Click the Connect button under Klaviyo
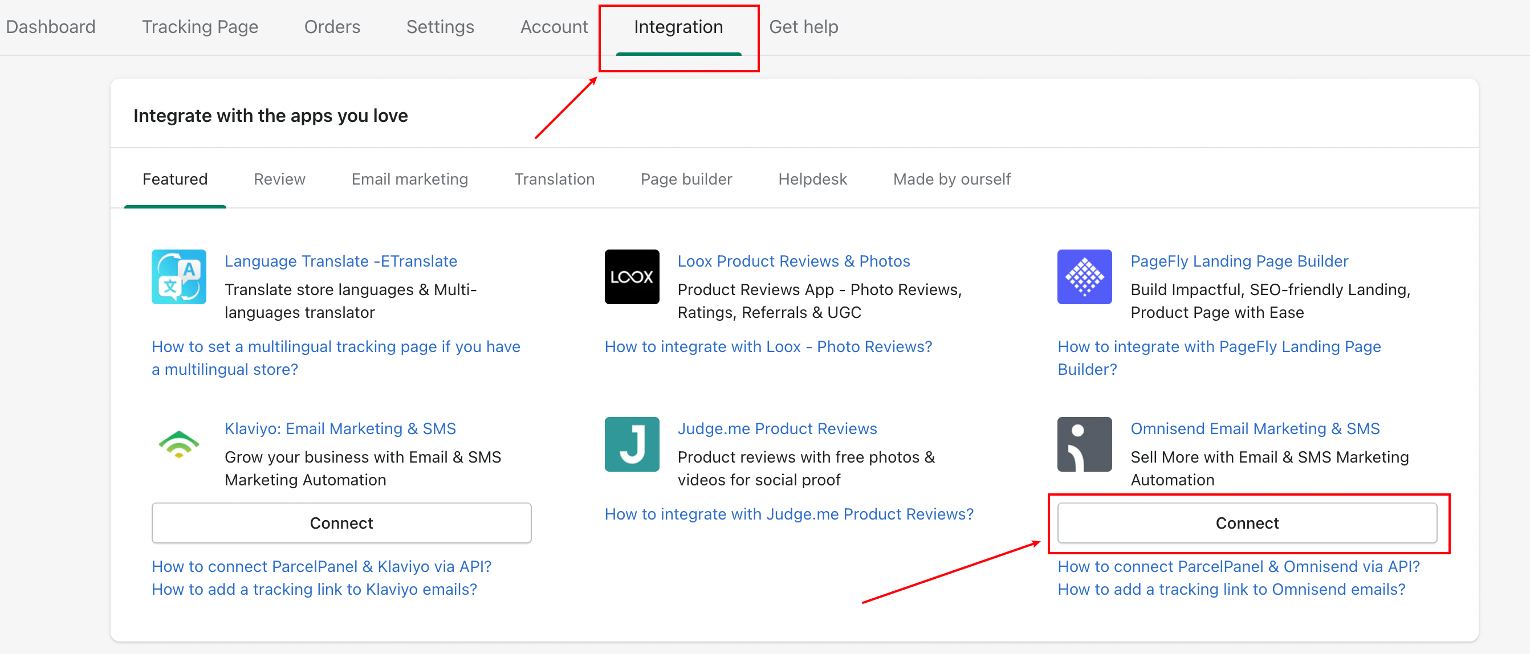Image resolution: width=1530 pixels, height=654 pixels. click(x=341, y=523)
